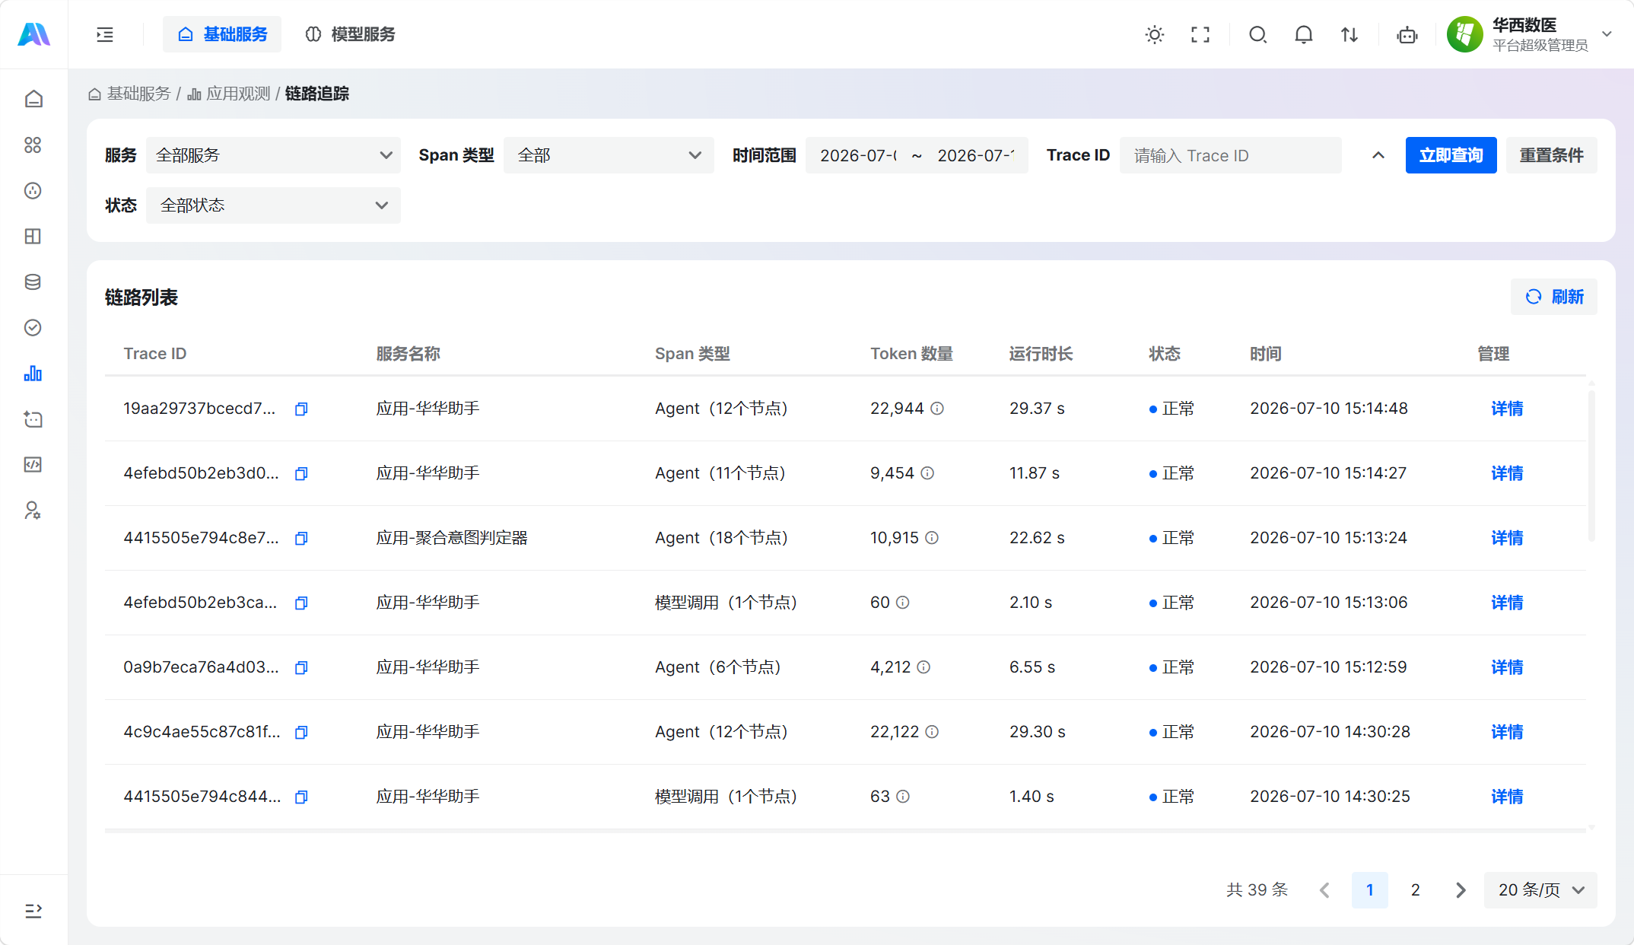Screen dimensions: 1634x945
Task: Click 刷新 refresh button
Action: (1554, 297)
